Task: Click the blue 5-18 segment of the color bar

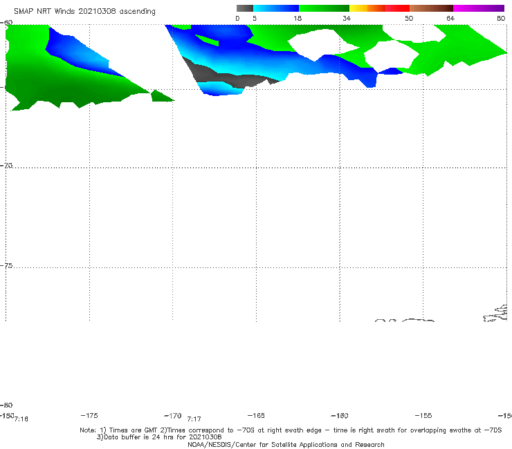Action: [x=276, y=8]
